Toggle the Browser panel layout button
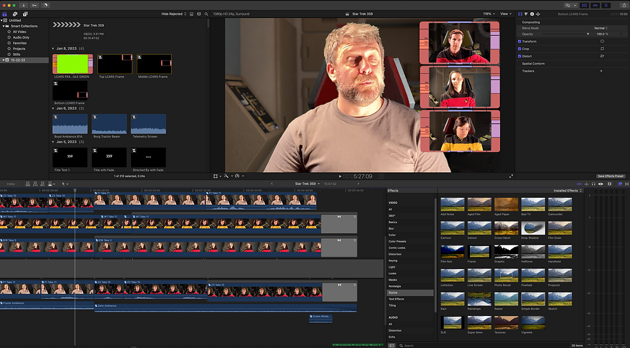This screenshot has width=630, height=348. [584, 5]
